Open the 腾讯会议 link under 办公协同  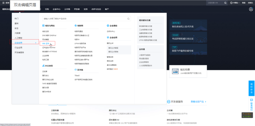click(x=45, y=75)
